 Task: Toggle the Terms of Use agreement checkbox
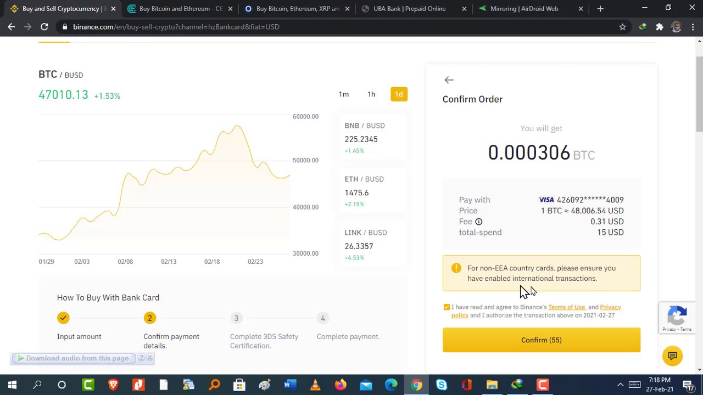point(447,307)
